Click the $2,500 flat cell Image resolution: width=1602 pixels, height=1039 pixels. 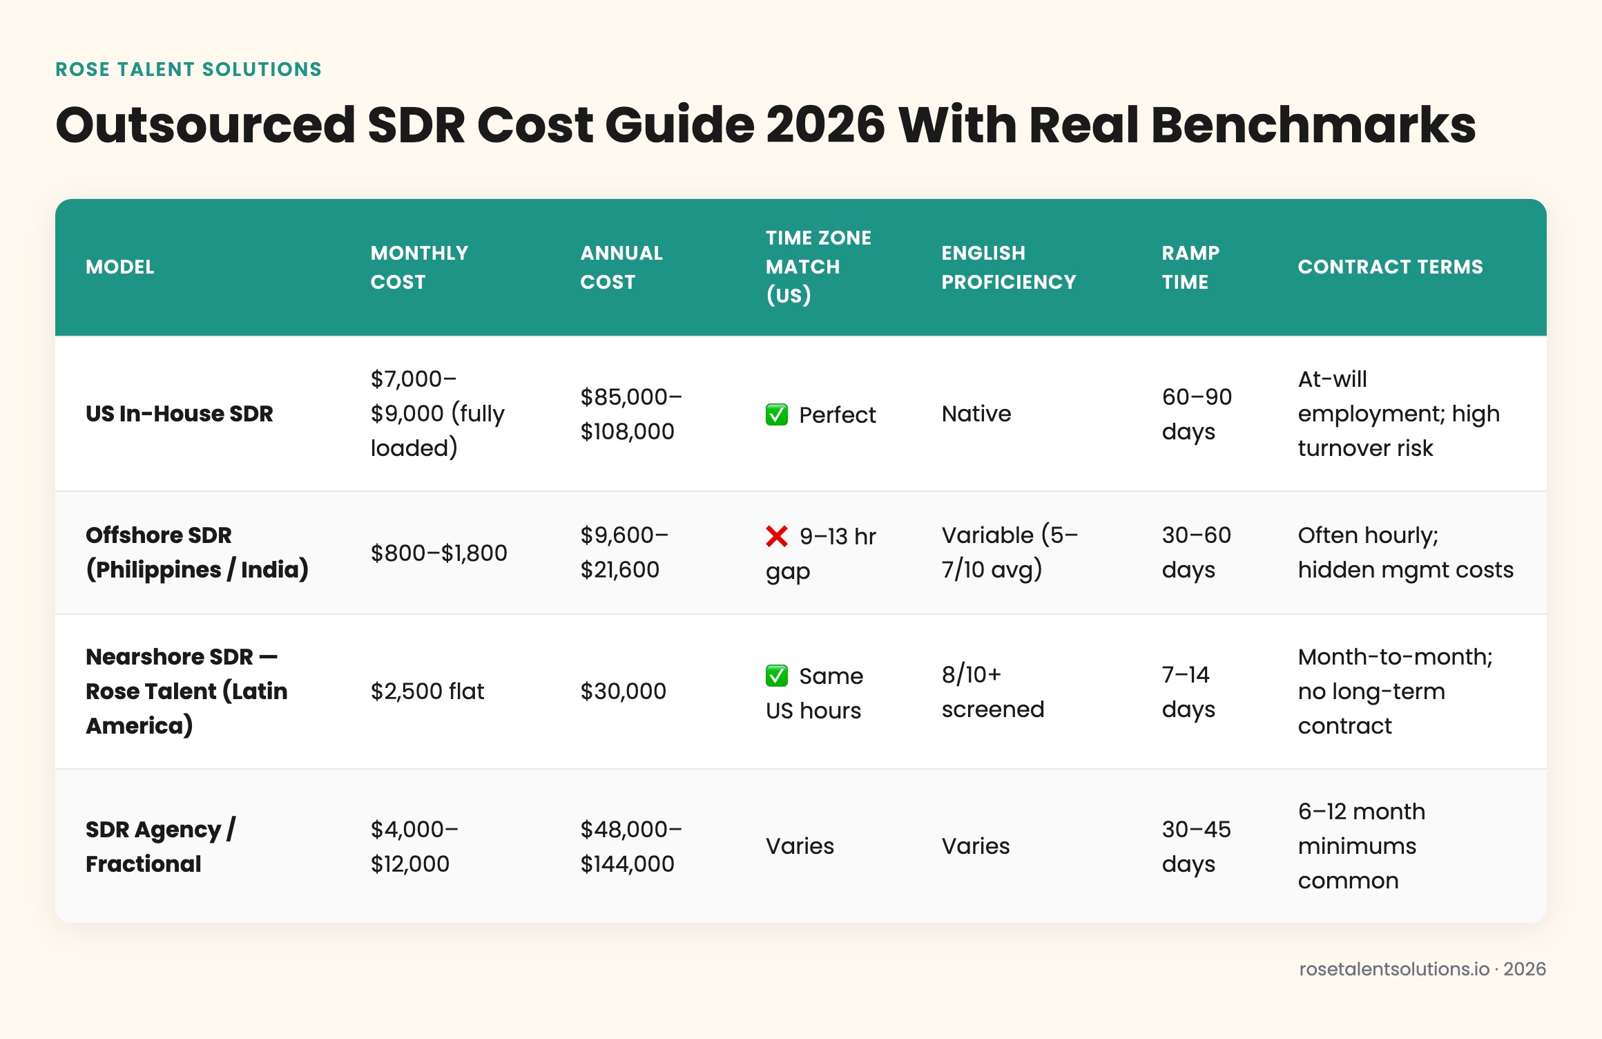(x=427, y=691)
